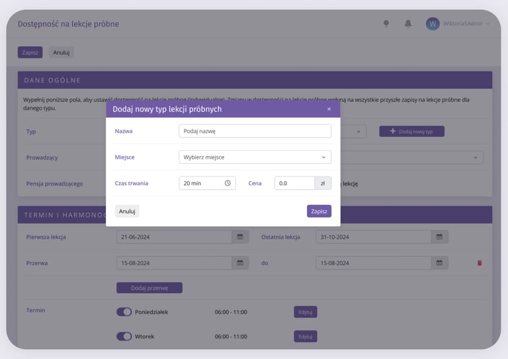
Task: Click the user avatar W icon
Action: coord(433,24)
